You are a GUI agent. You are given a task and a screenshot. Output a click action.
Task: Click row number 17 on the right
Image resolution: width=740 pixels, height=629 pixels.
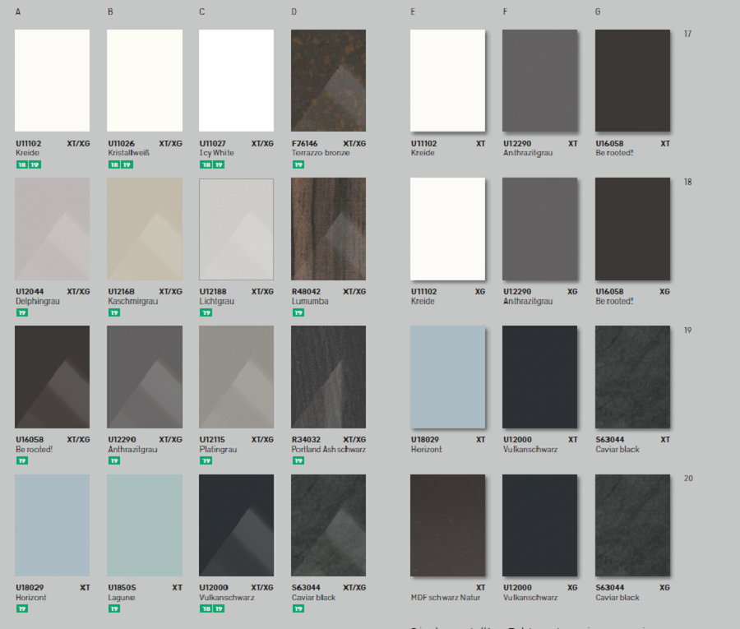pyautogui.click(x=687, y=34)
